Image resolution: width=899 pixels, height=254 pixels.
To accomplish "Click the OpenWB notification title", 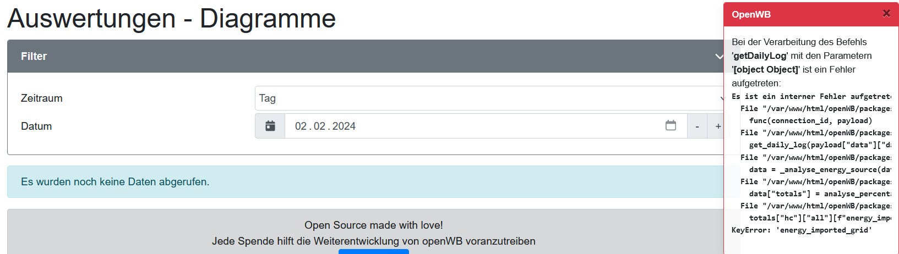I will point(751,15).
